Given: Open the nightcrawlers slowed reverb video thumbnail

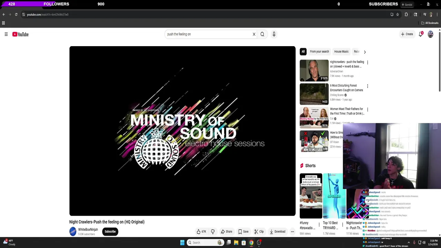Looking at the screenshot, I should coord(314,70).
